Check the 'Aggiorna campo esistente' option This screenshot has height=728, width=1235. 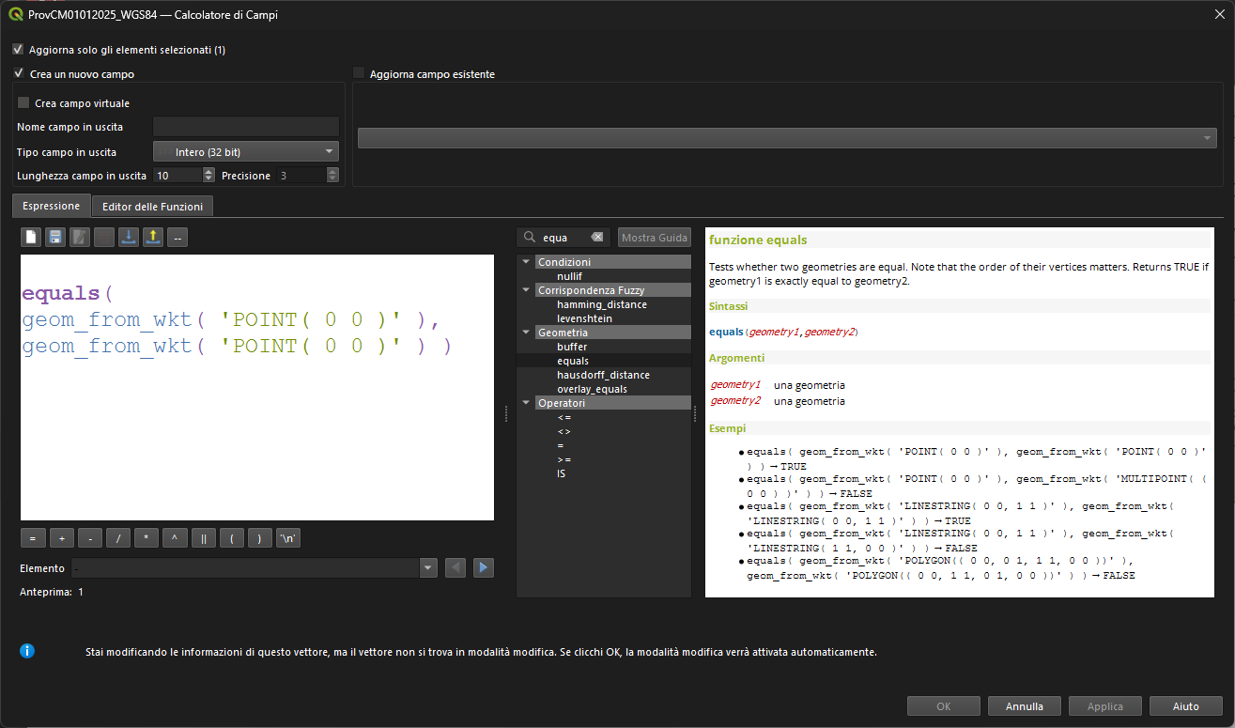point(359,73)
